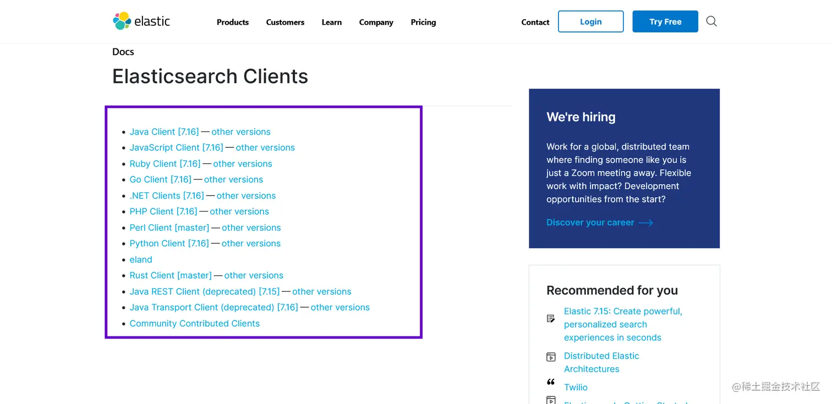Open the search magnifier icon
This screenshot has width=832, height=404.
pyautogui.click(x=711, y=21)
